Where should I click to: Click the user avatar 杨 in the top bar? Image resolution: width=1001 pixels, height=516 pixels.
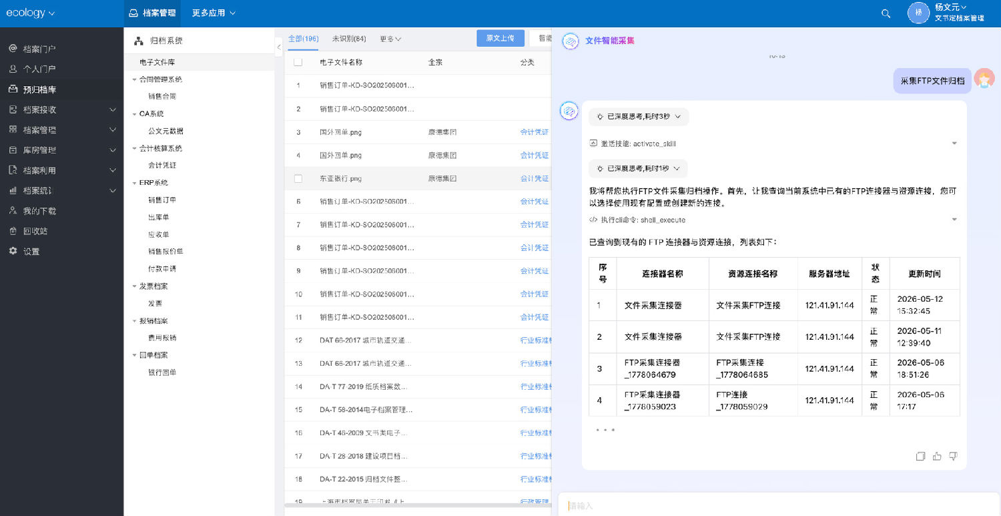pos(918,13)
